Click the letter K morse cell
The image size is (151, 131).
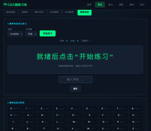(45, 122)
